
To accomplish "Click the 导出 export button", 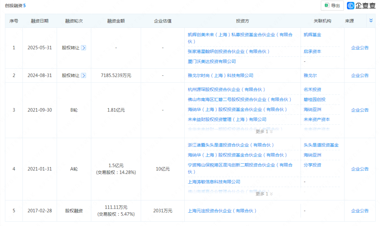I will [x=332, y=6].
